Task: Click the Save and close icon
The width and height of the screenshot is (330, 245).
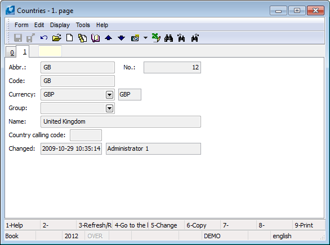Action: [31, 38]
